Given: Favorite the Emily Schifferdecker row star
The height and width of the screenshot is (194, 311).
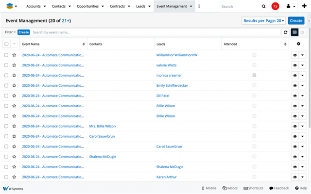Looking at the screenshot, I should (x=14, y=85).
